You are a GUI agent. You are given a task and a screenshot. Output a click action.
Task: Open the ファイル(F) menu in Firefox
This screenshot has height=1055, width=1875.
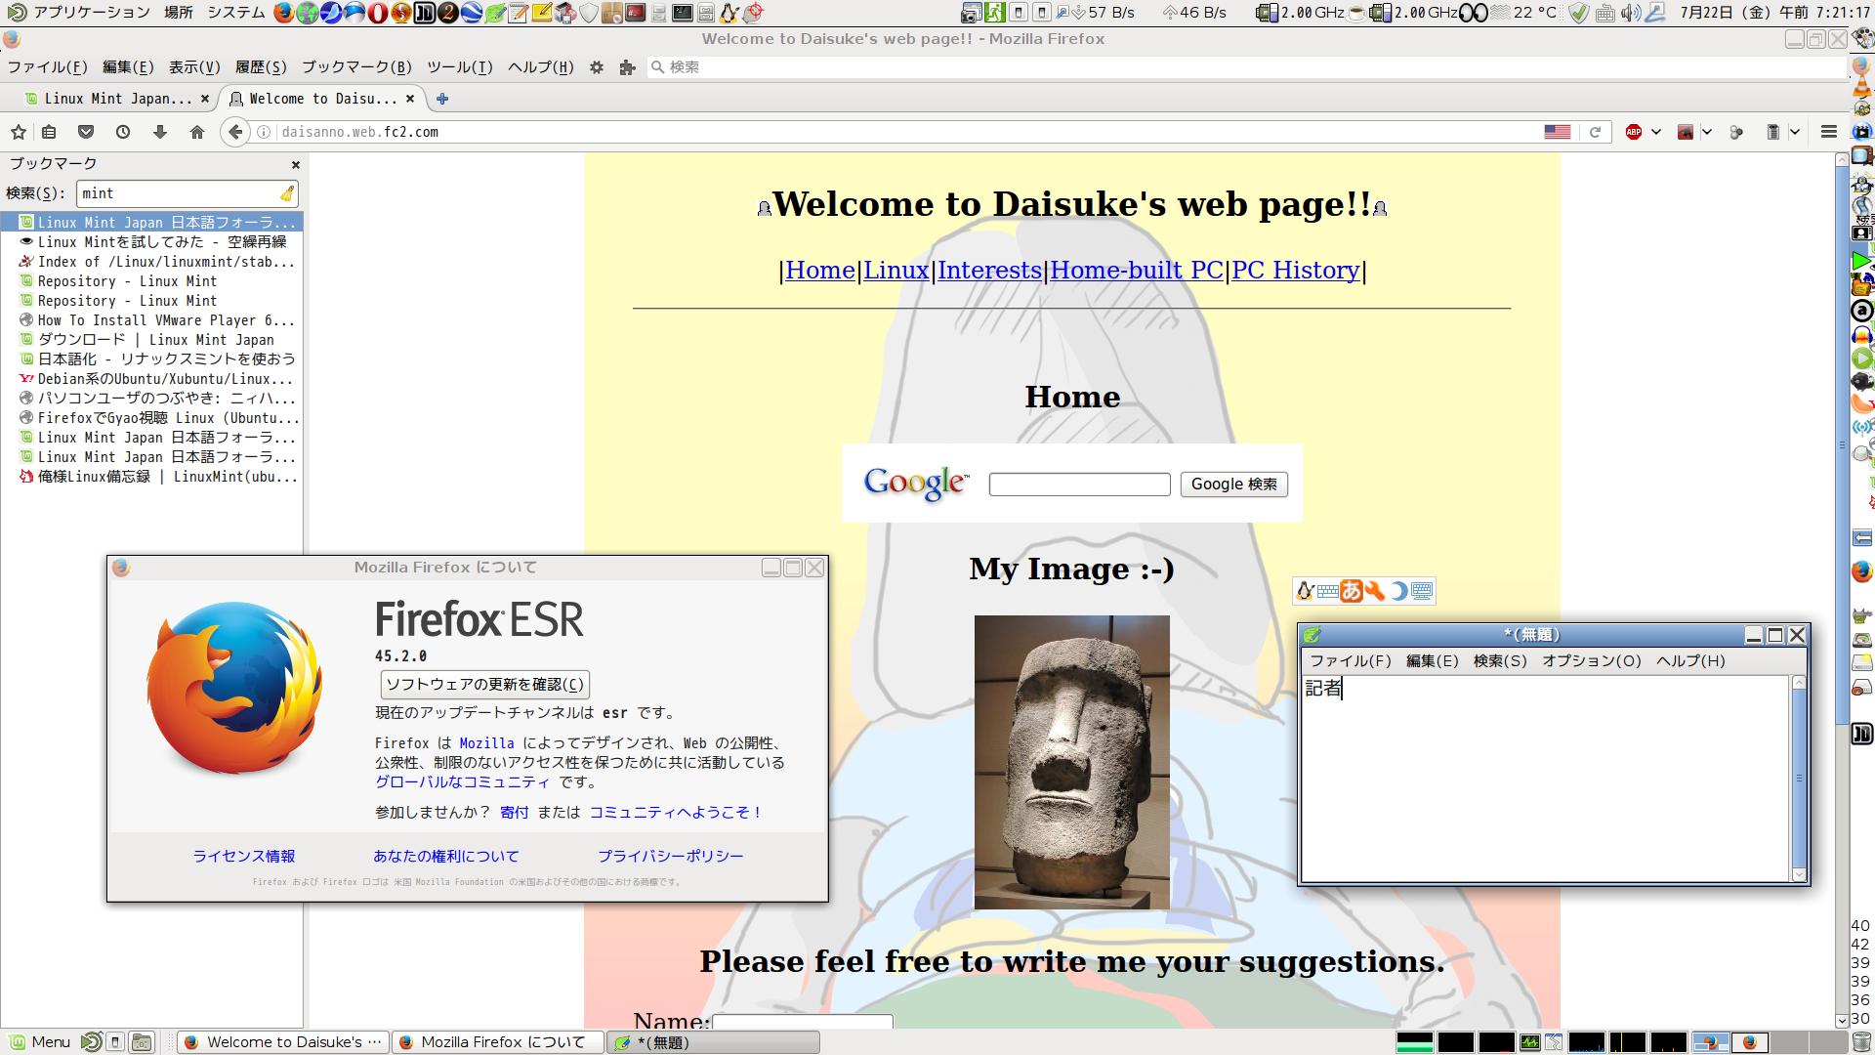pos(47,67)
